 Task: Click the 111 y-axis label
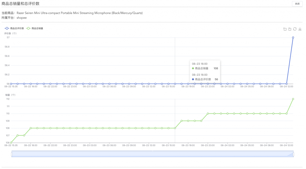click(x=8, y=106)
